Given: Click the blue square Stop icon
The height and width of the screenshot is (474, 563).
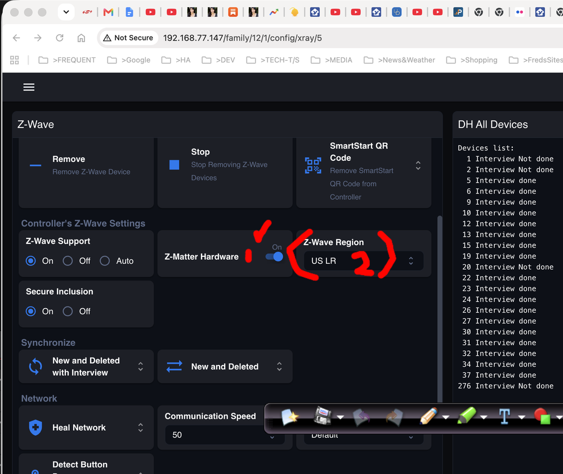Looking at the screenshot, I should pos(174,165).
